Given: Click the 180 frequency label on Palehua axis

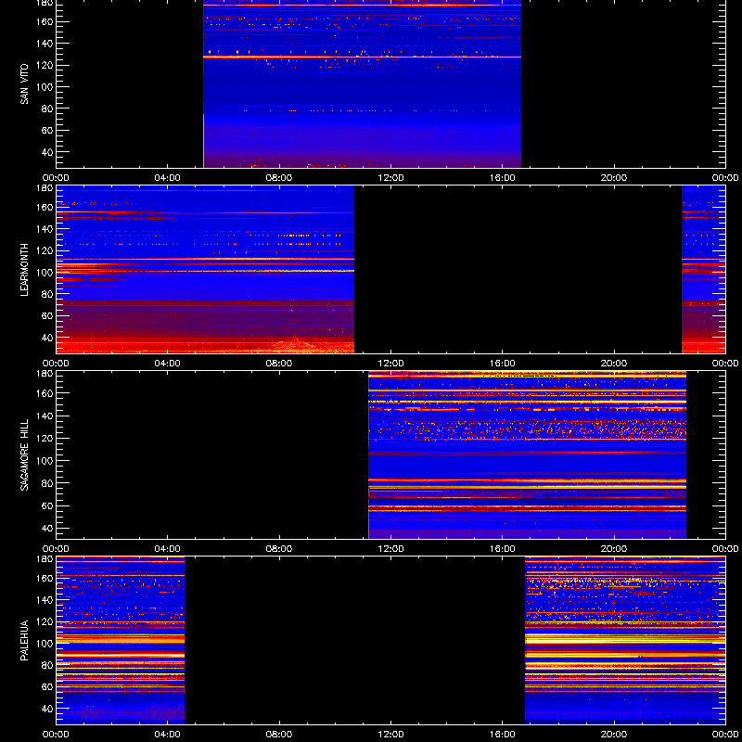Looking at the screenshot, I should click(x=44, y=558).
